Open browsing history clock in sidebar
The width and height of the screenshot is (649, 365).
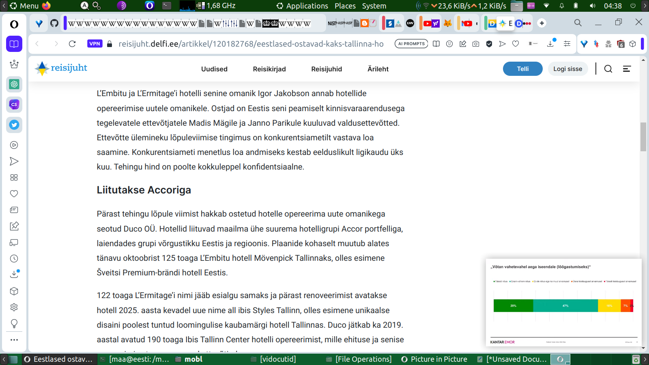[x=14, y=259]
